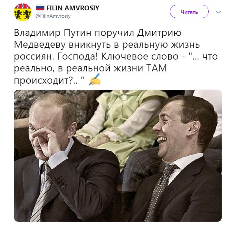Image resolution: width=235 pixels, height=225 pixels.
Task: Click the word "Господа!" in the tweet
Action: pos(77,57)
